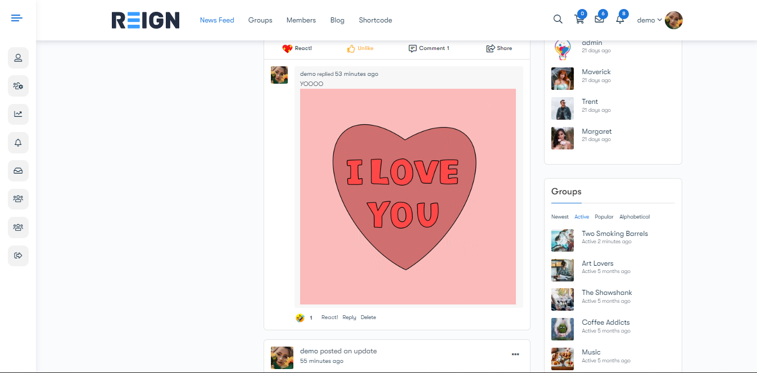This screenshot has width=757, height=373.
Task: Open the search icon in the header
Action: [x=557, y=19]
